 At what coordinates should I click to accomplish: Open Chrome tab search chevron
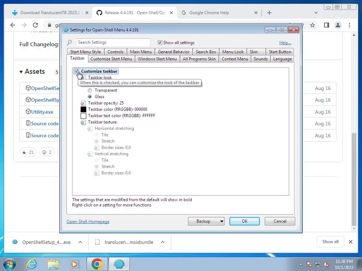pyautogui.click(x=316, y=13)
